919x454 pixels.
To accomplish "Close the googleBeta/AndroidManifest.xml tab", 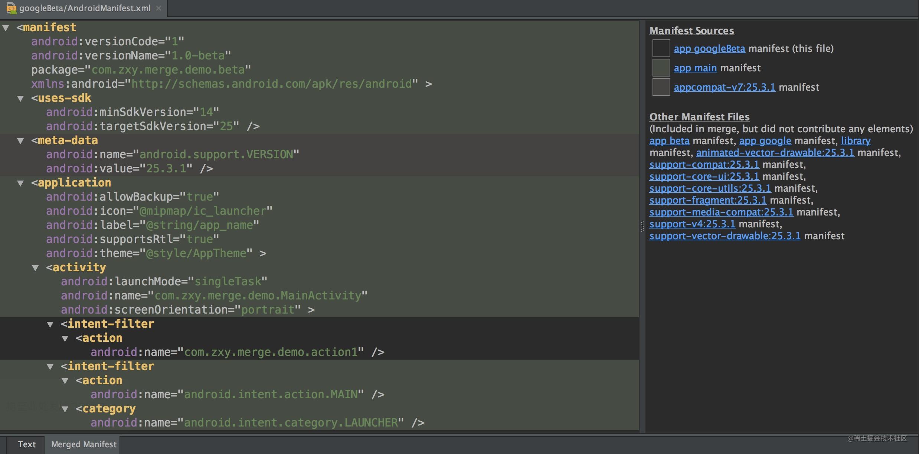I will click(158, 8).
